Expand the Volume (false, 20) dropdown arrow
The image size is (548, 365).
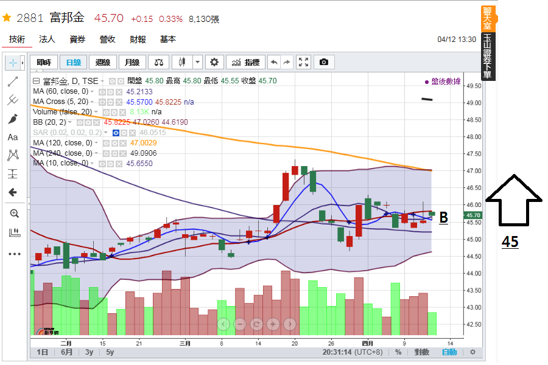pos(96,112)
